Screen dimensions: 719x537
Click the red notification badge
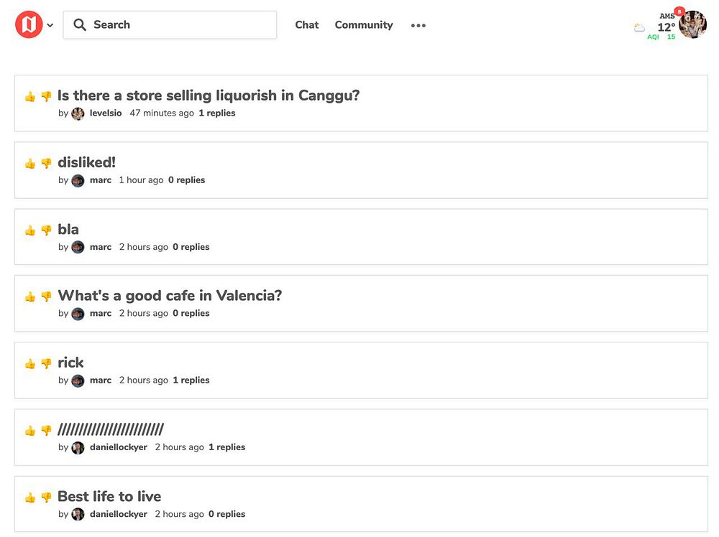coord(679,11)
